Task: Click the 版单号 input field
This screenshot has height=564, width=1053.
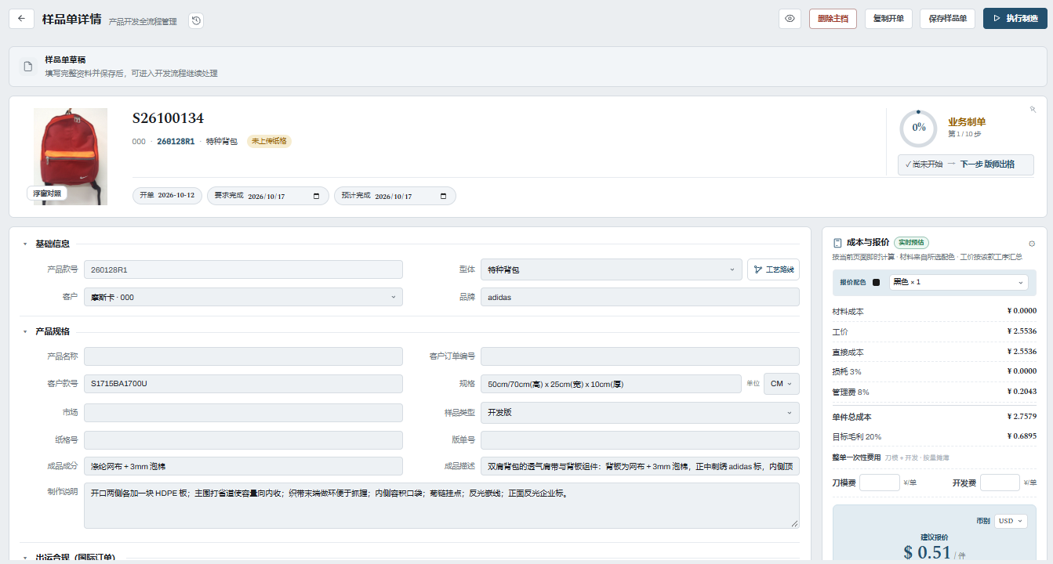Action: coord(640,439)
